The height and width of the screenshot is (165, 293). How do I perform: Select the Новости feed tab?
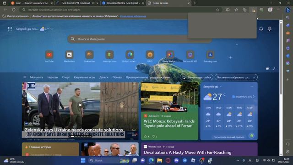click(x=53, y=77)
